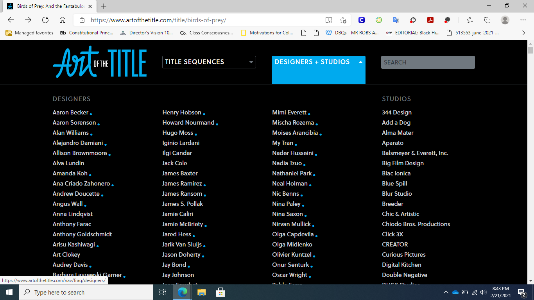
Task: Open designer Ana Criado Zahonero
Action: (81, 184)
